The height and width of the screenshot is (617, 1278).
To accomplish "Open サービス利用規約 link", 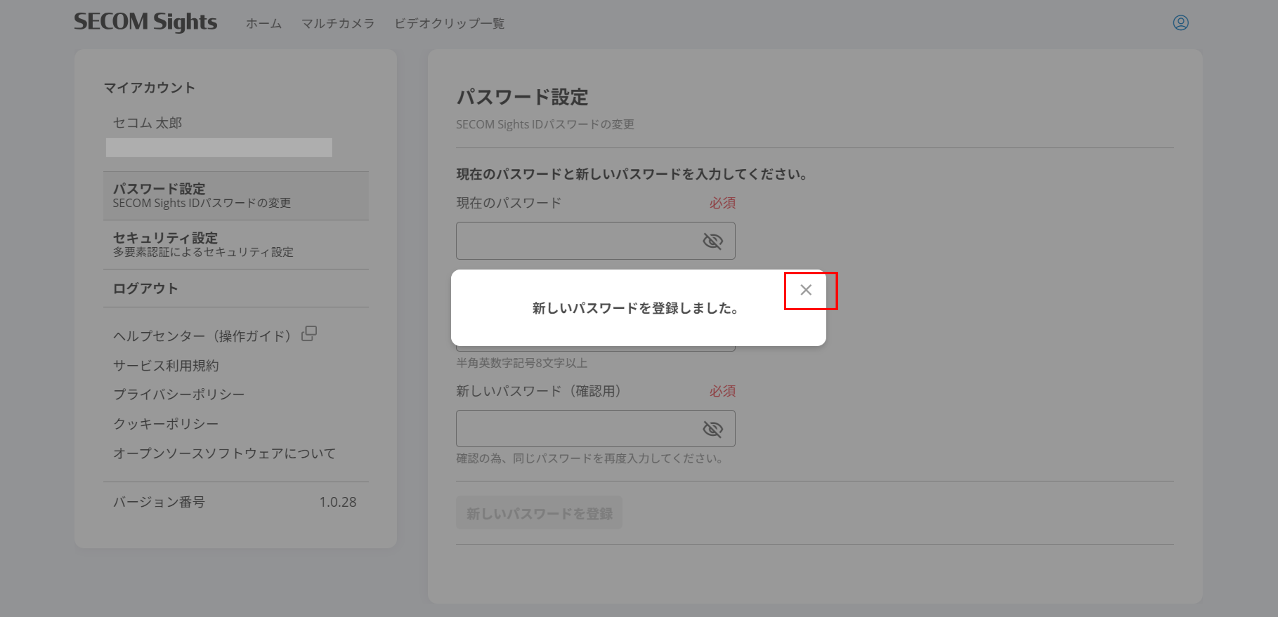I will click(166, 366).
